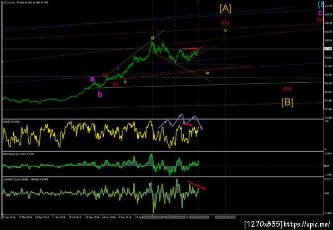The width and height of the screenshot is (333, 230).
Task: Select the yellow 'iii' label at price peak
Action: click(x=152, y=38)
